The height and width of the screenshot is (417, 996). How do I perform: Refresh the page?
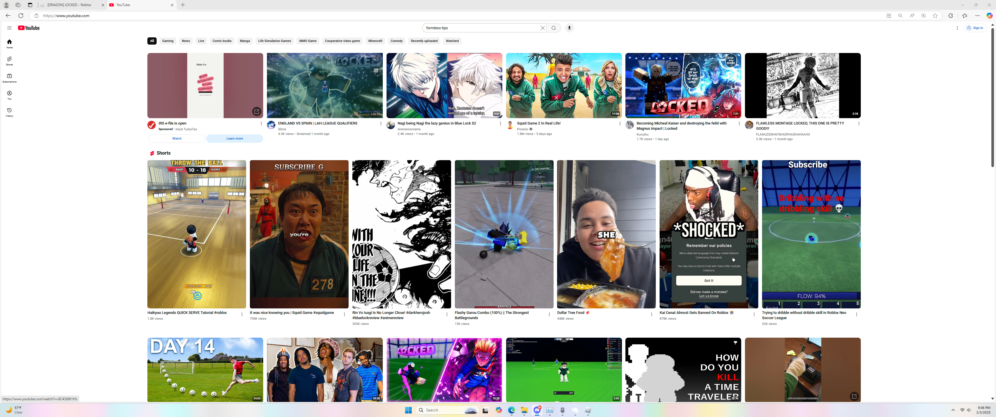(x=21, y=15)
